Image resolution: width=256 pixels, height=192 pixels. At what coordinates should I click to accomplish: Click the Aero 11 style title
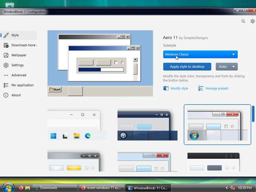pos(170,37)
